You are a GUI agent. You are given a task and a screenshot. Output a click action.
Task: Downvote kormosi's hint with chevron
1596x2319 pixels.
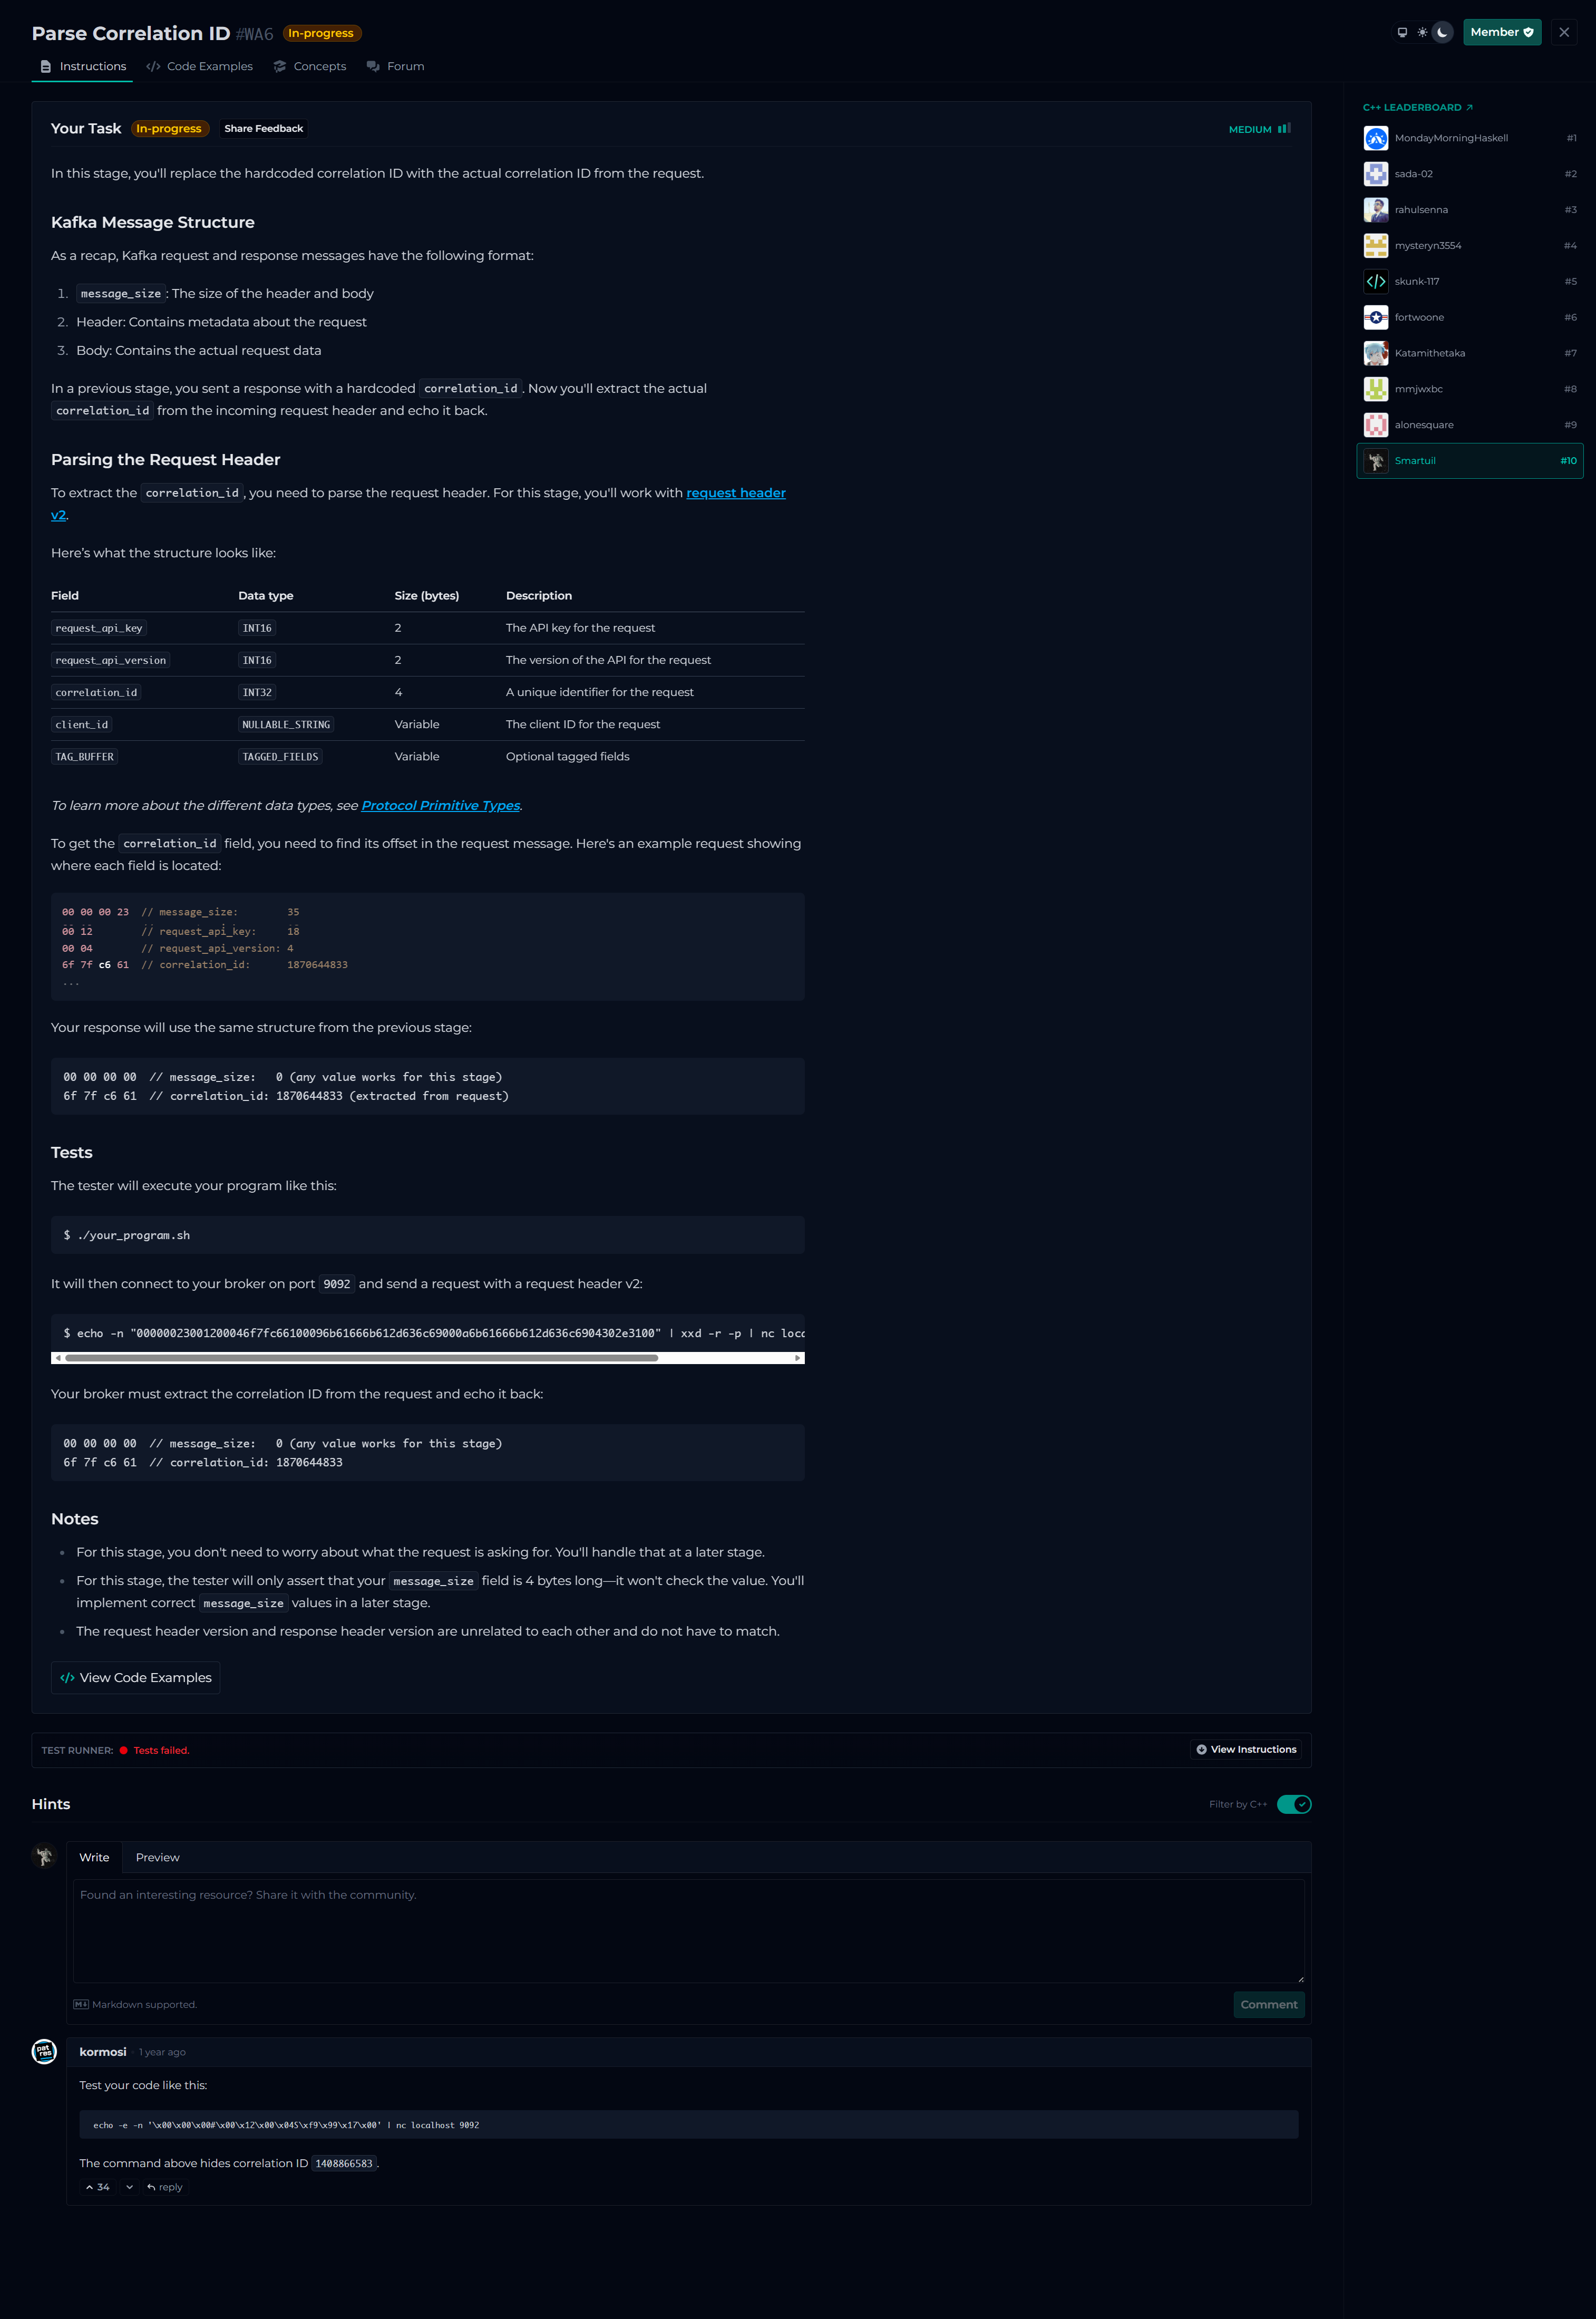tap(129, 2187)
